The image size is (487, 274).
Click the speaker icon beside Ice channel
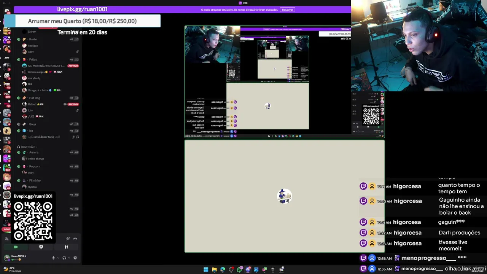coord(19,131)
